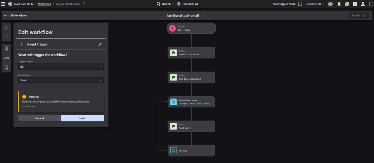Edit the Event trigger pencil icon
This screenshot has width=374, height=163.
pyautogui.click(x=100, y=44)
